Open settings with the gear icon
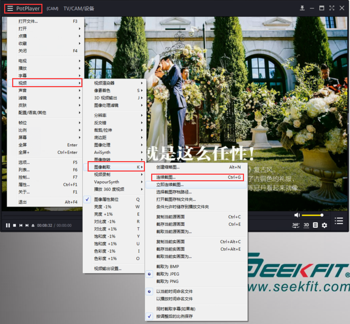350x324 pixels. point(324,225)
